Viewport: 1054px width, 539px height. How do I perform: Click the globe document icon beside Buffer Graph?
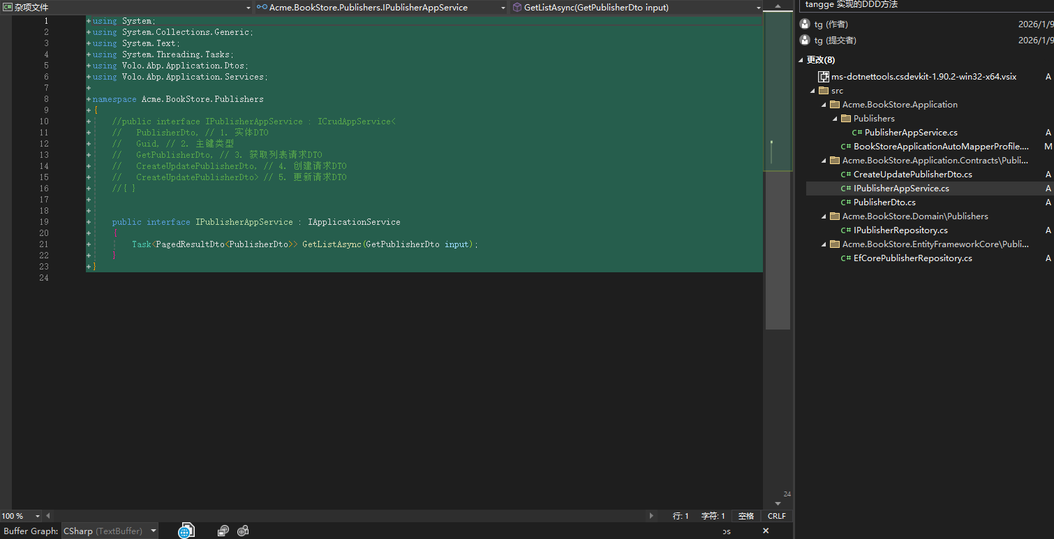click(x=186, y=531)
